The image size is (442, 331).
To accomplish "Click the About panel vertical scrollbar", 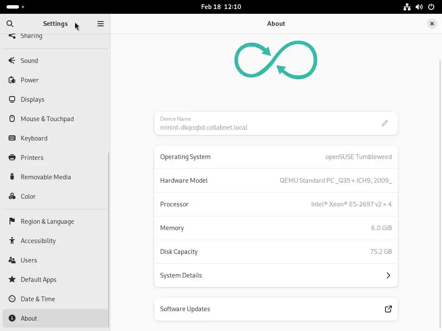I will tap(440, 194).
